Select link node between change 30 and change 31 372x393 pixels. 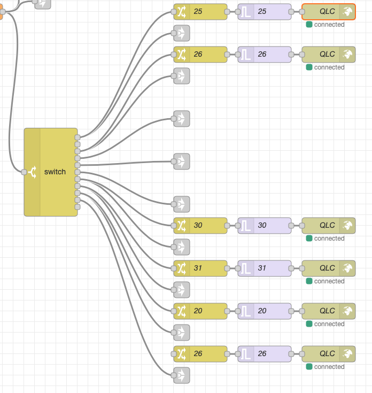(181, 246)
